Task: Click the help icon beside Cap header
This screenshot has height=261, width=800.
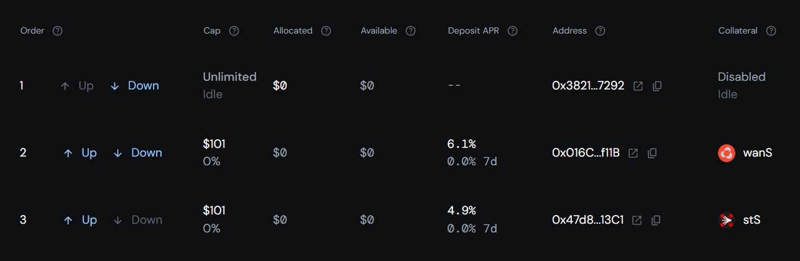Action: (x=234, y=30)
